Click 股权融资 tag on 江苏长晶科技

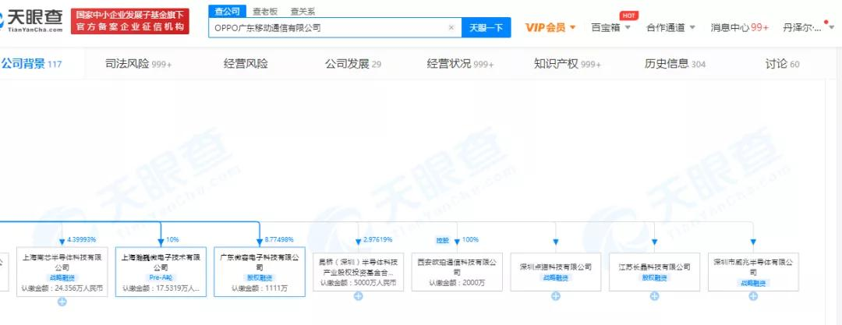point(654,277)
